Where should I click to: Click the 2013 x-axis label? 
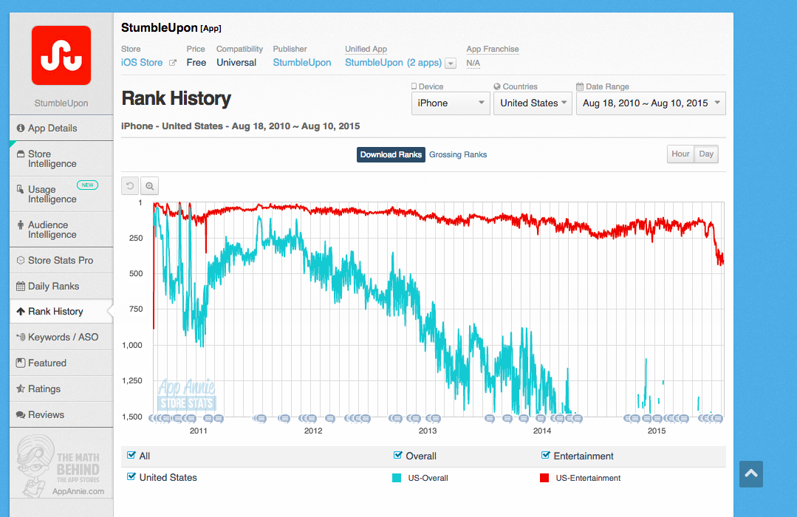pyautogui.click(x=428, y=431)
